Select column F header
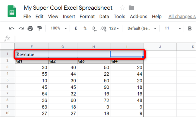This screenshot has height=117, width=196. point(32,47)
